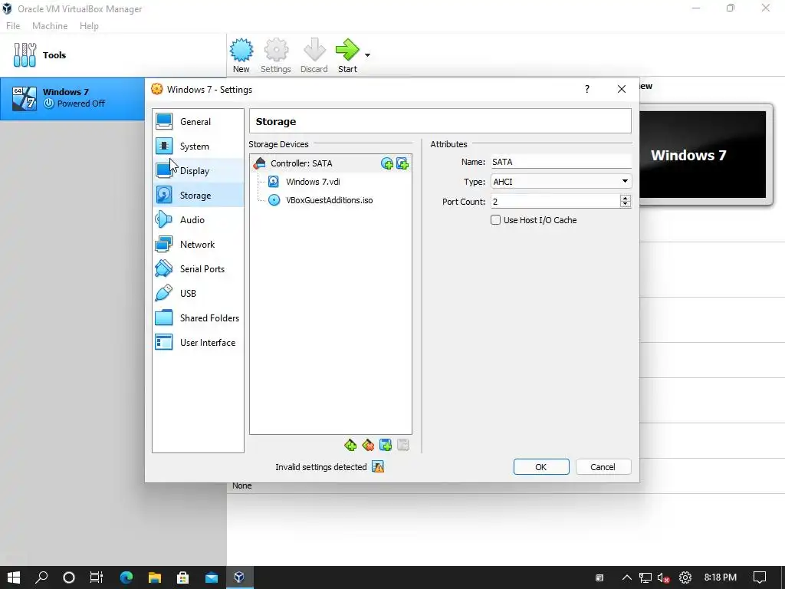This screenshot has height=589, width=785.
Task: Select the Storage settings category
Action: (199, 196)
